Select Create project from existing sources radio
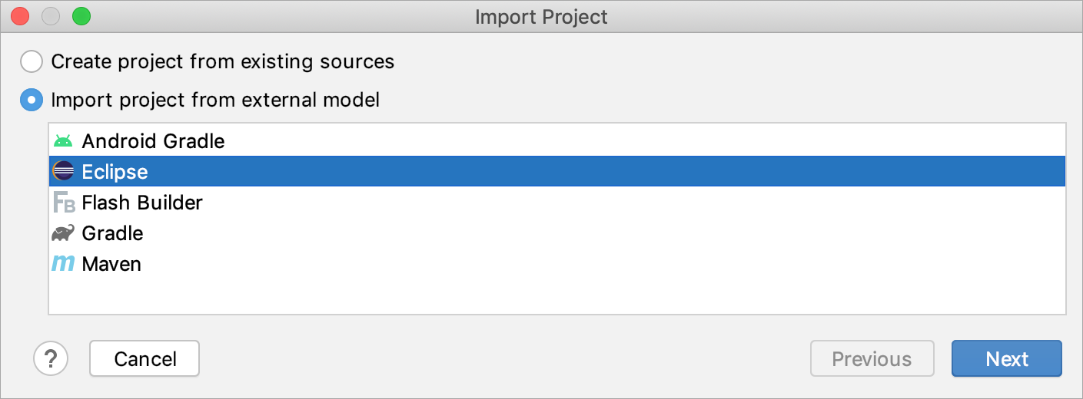 32,61
